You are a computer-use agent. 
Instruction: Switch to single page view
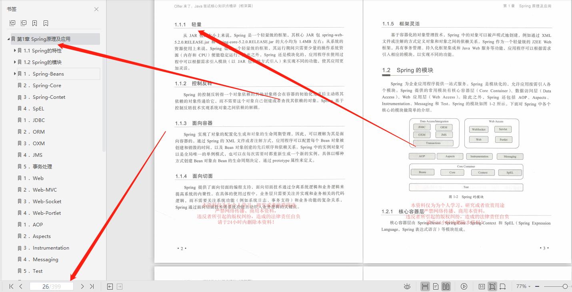tap(436, 286)
